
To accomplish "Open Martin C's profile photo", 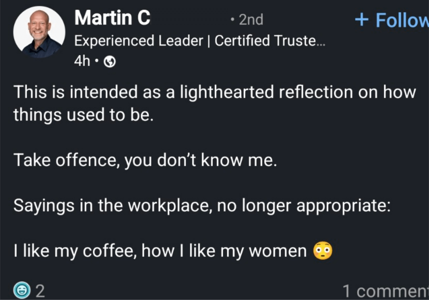I will tap(39, 32).
